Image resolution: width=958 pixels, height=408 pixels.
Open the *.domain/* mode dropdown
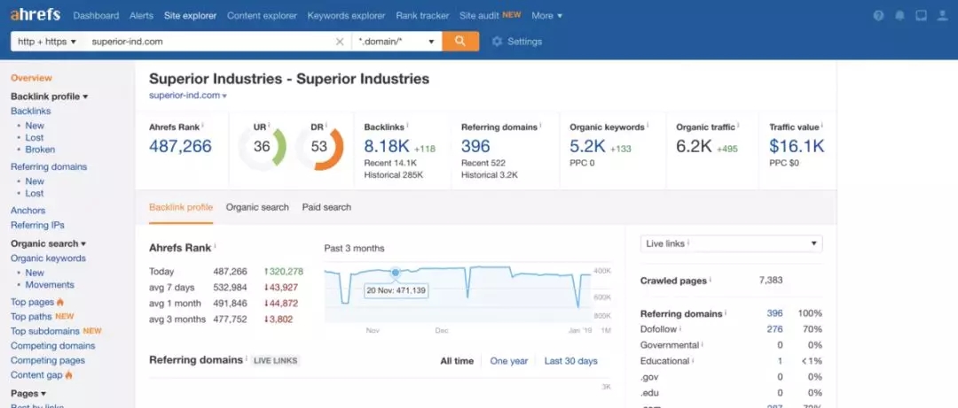point(396,42)
